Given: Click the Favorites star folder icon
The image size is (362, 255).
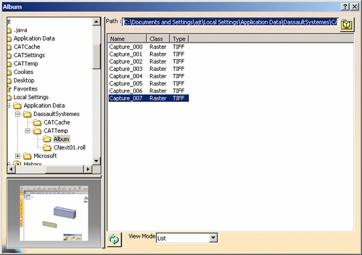Looking at the screenshot, I should click(x=9, y=89).
